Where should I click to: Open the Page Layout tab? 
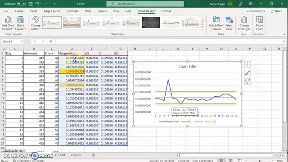coord(52,11)
